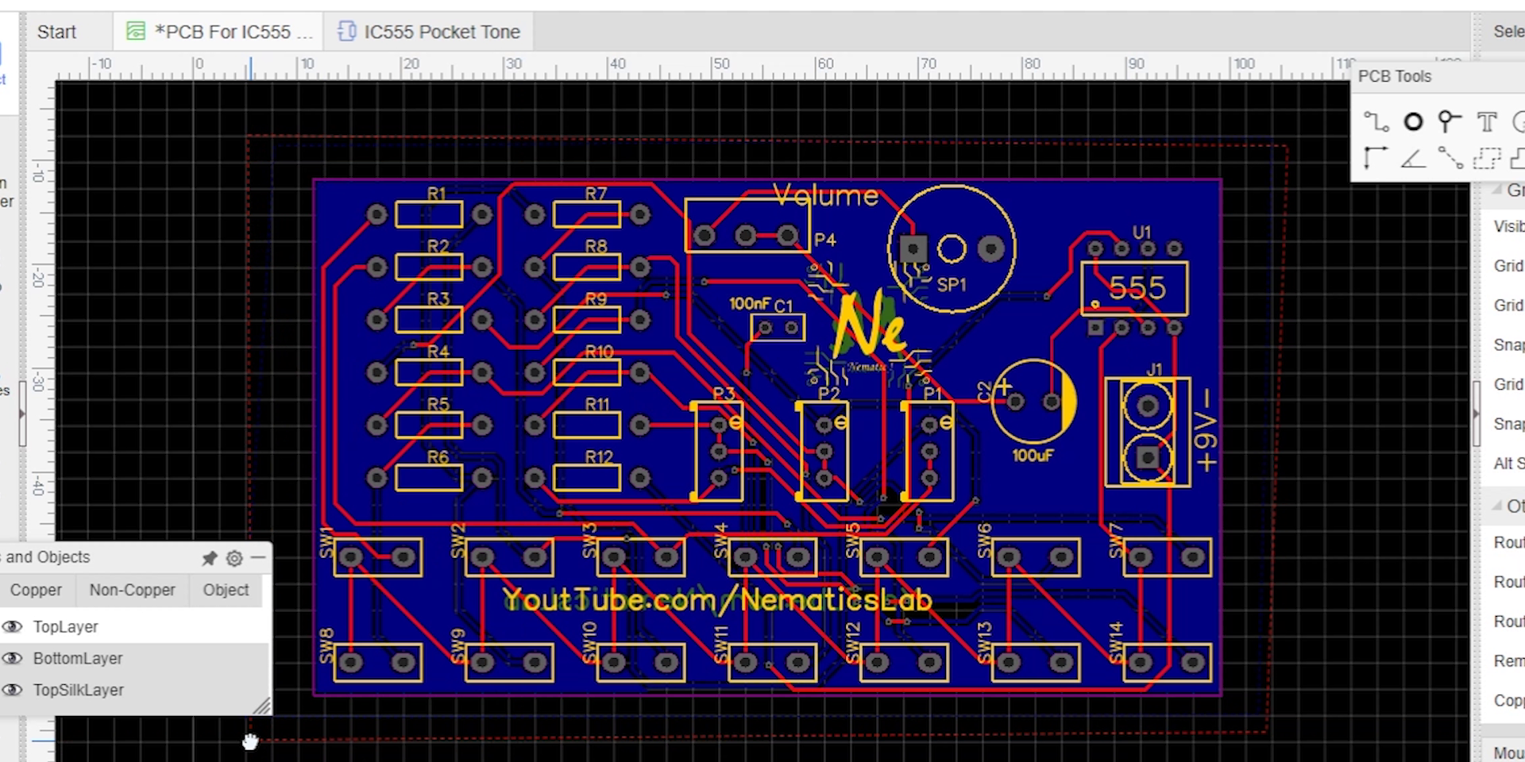The image size is (1525, 762).
Task: Click the PCB Tools panel title bar
Action: tap(1438, 76)
